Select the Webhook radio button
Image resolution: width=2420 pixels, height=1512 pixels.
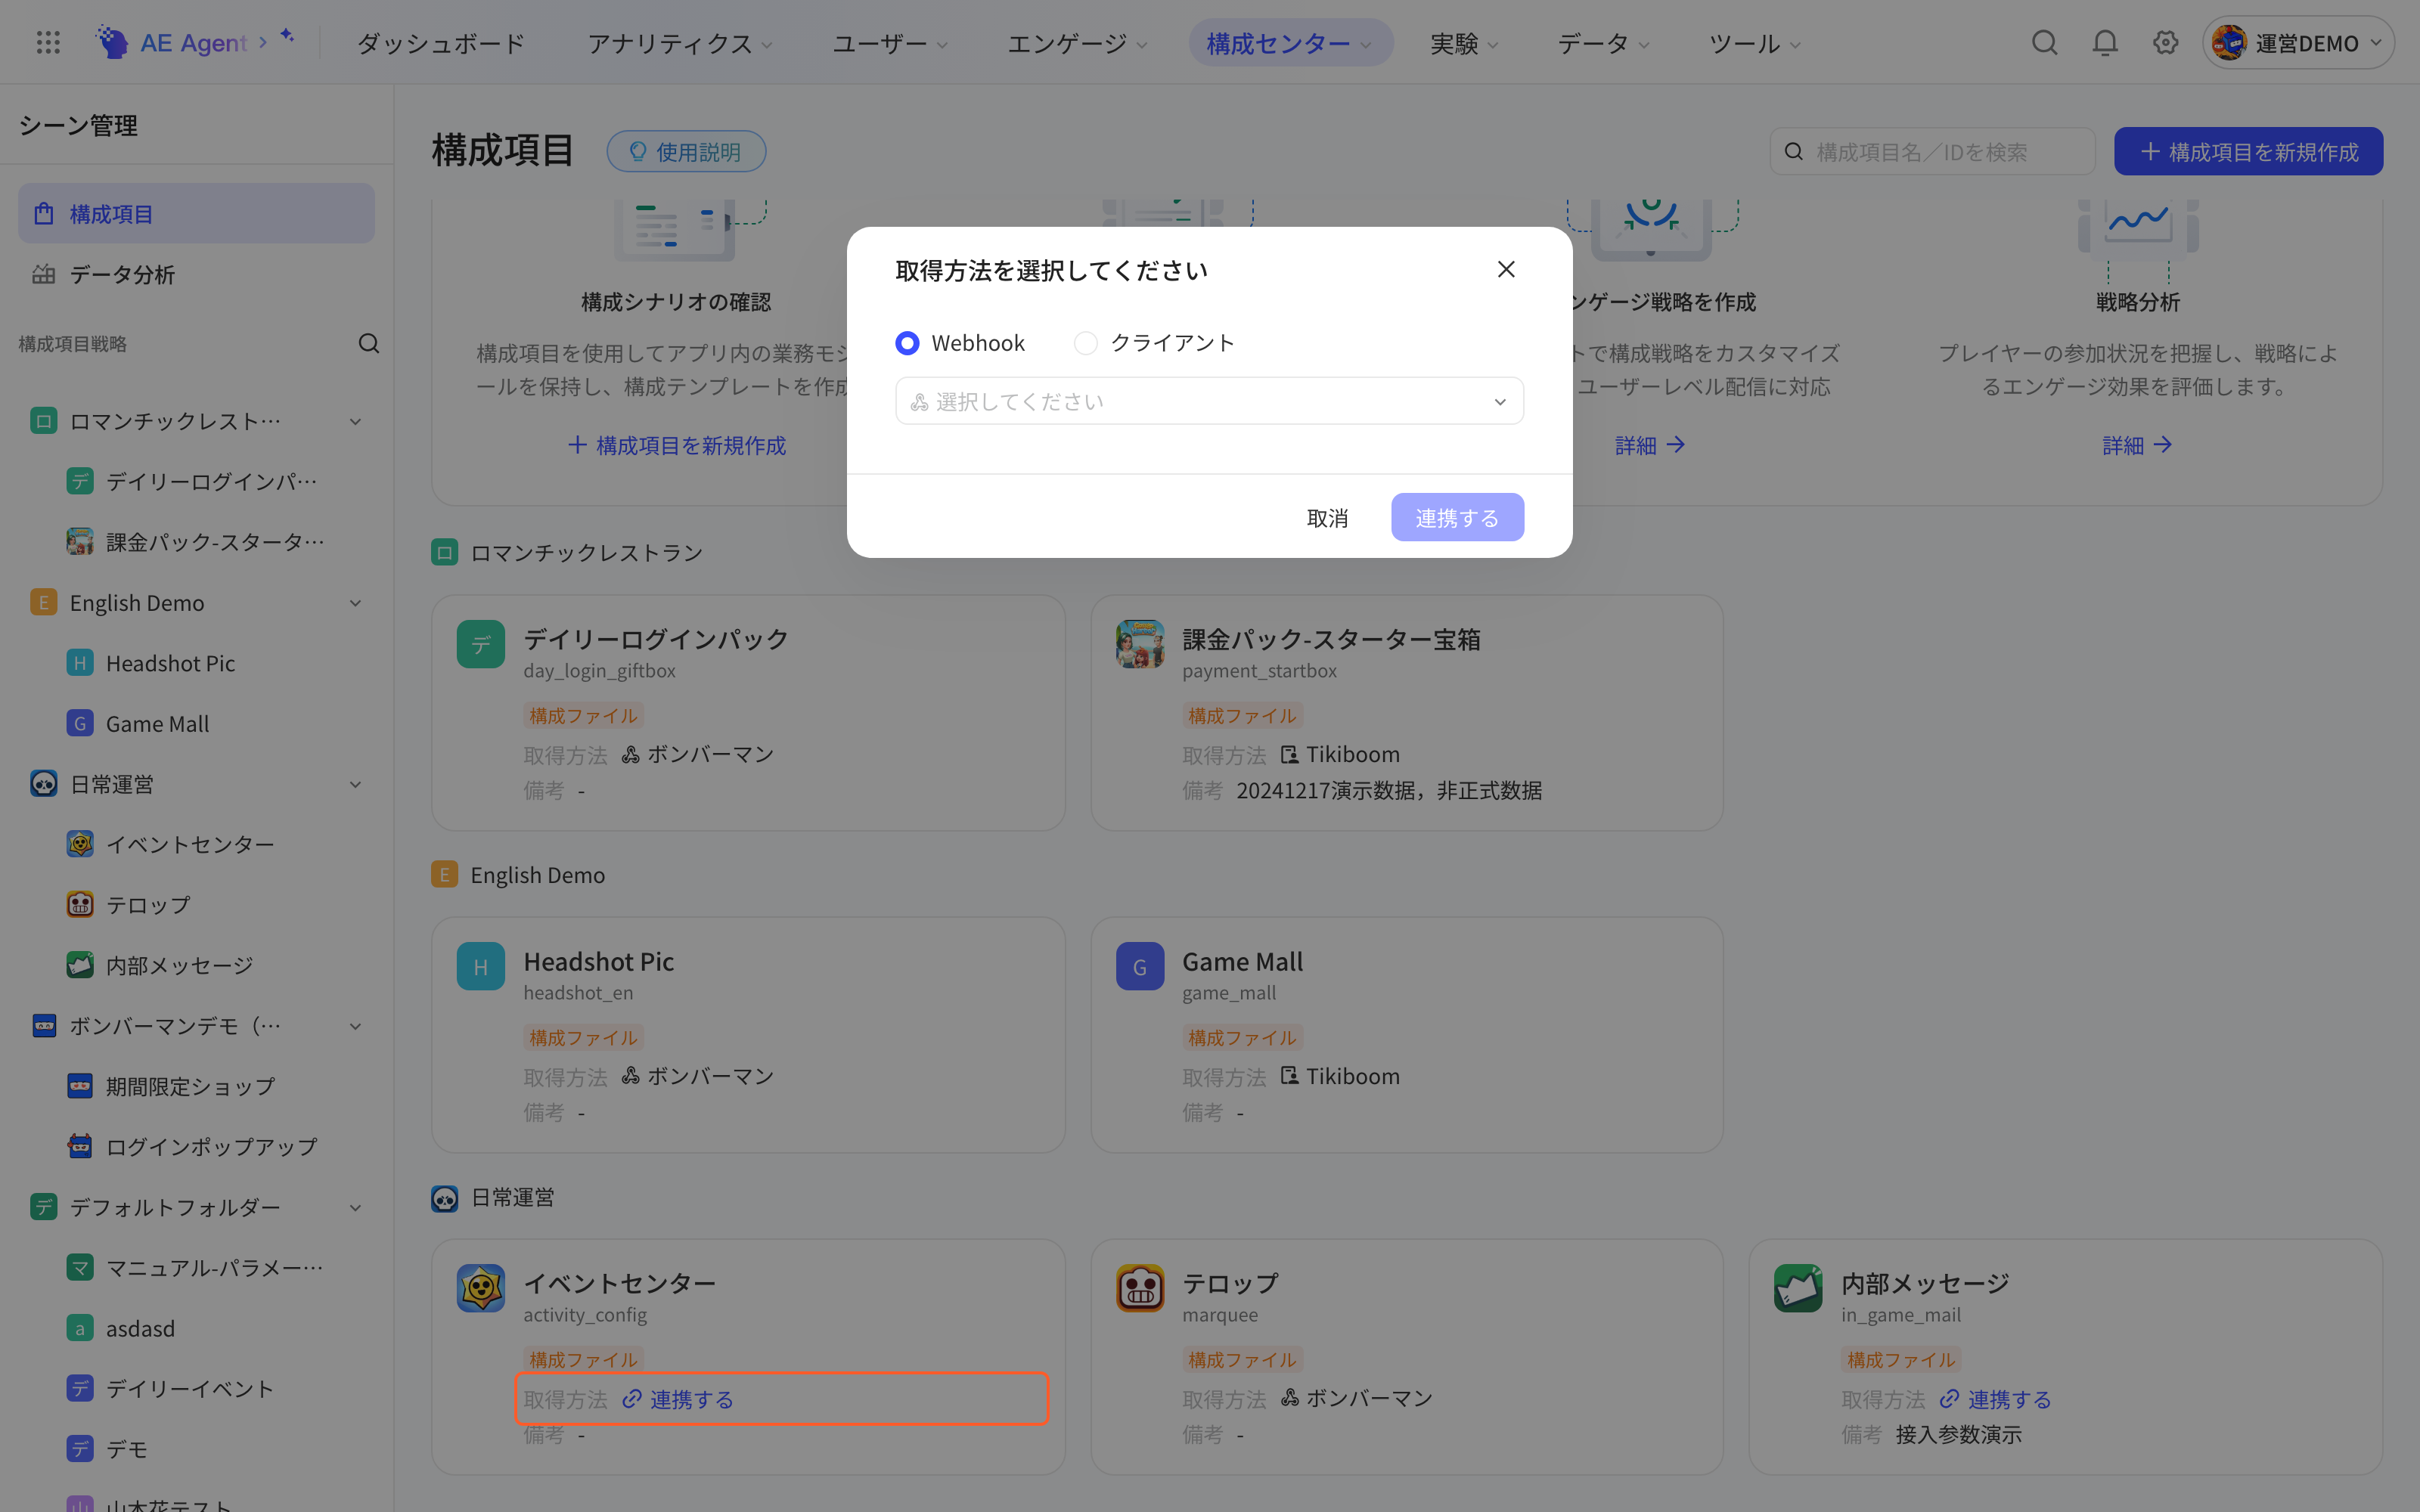[907, 343]
